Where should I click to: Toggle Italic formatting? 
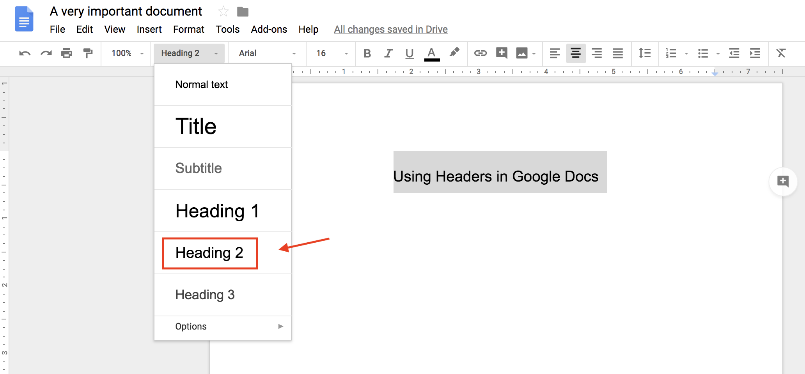388,53
